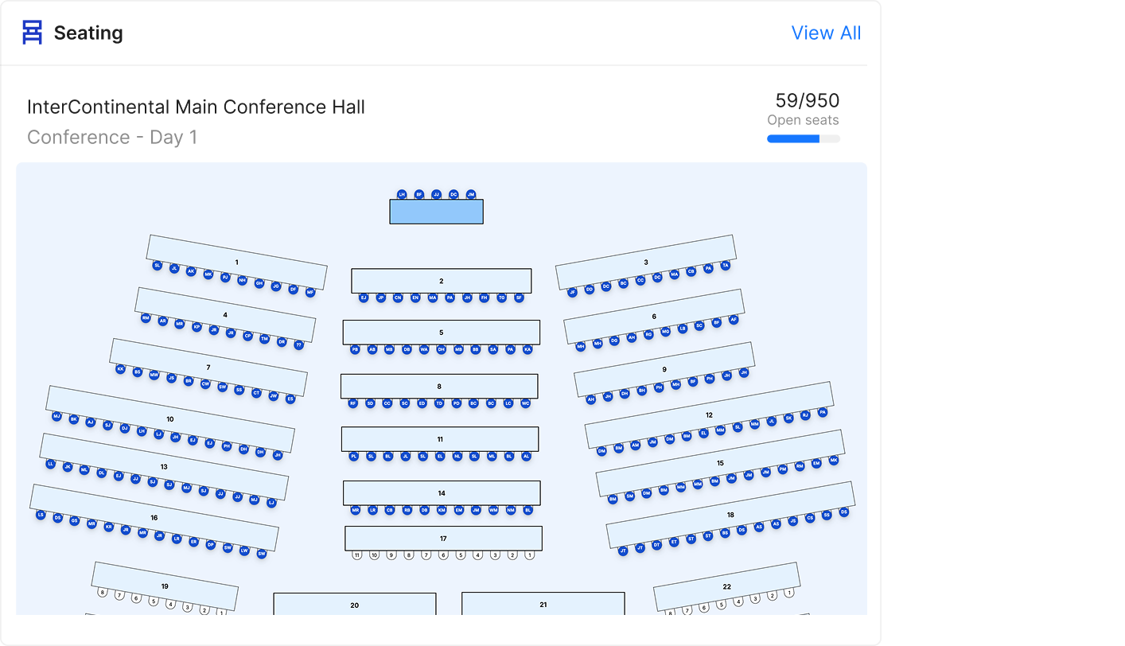Select seat EJ at table 2

coord(364,298)
